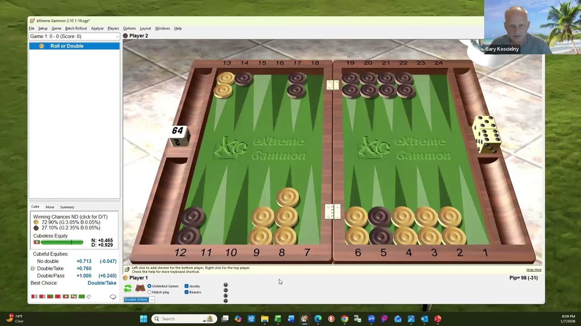
Task: Click the analyze icon beside Double/Take
Action: click(33, 268)
